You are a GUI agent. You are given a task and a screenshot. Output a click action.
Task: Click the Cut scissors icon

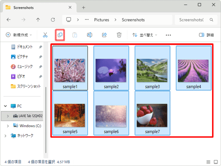(x=45, y=35)
